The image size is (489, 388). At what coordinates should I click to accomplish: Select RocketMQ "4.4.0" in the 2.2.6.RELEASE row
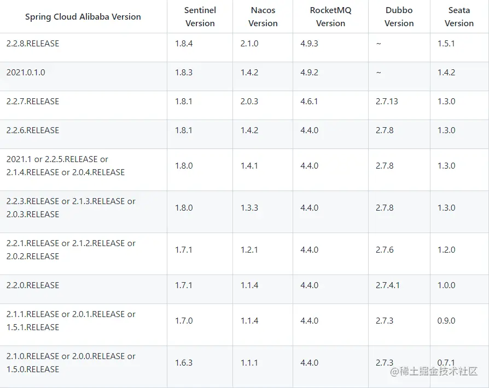tap(310, 130)
